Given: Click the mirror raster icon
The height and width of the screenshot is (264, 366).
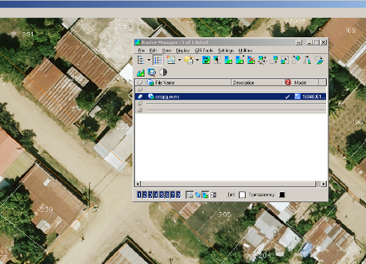Looking at the screenshot, I should pyautogui.click(x=307, y=60).
